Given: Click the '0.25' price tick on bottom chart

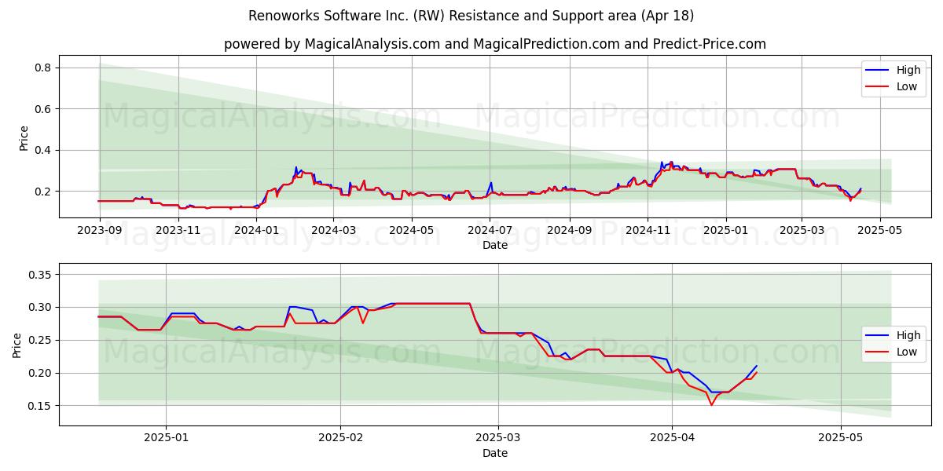Looking at the screenshot, I should coord(40,341).
